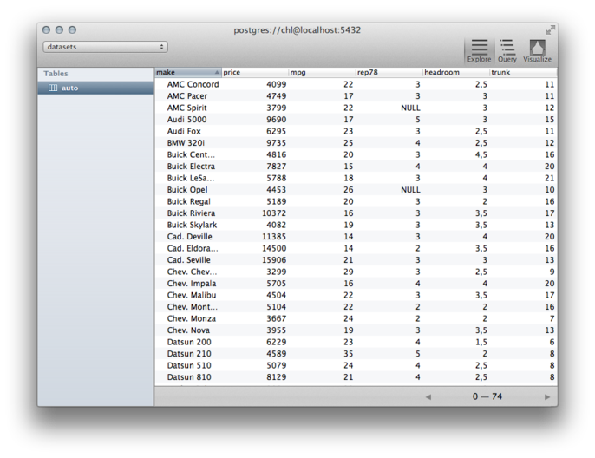Sort by the price column header
Image resolution: width=595 pixels, height=458 pixels.
255,73
